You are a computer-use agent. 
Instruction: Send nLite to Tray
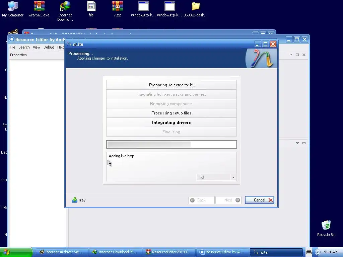coord(79,200)
